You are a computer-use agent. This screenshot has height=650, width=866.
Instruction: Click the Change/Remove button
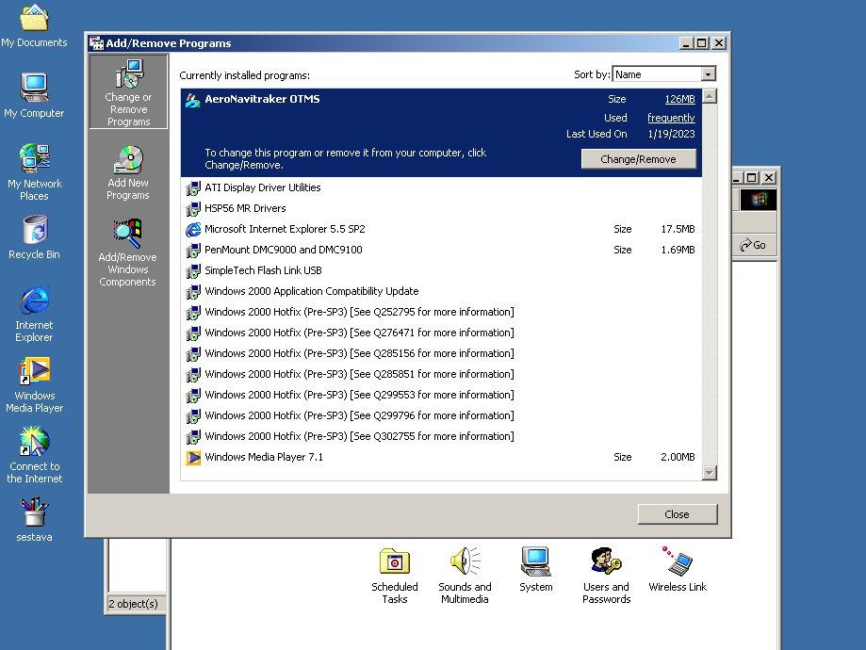[638, 159]
